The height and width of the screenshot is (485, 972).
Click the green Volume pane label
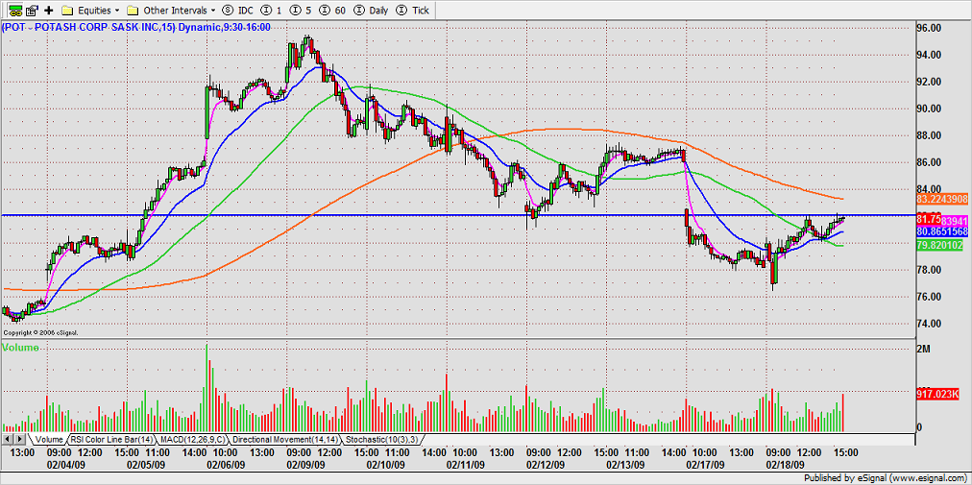[x=20, y=348]
